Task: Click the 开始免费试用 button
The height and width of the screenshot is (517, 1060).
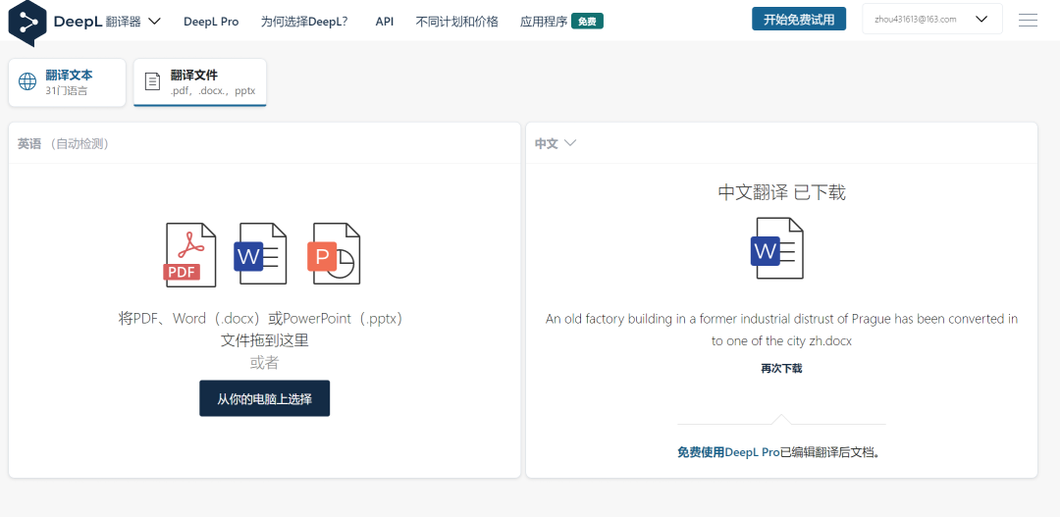Action: click(799, 20)
